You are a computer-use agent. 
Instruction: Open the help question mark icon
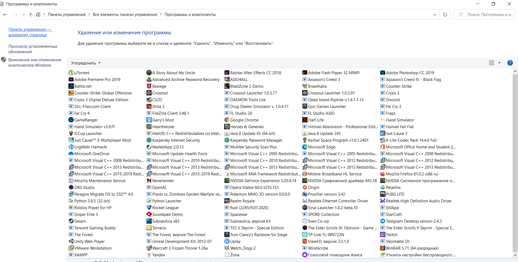[x=510, y=63]
